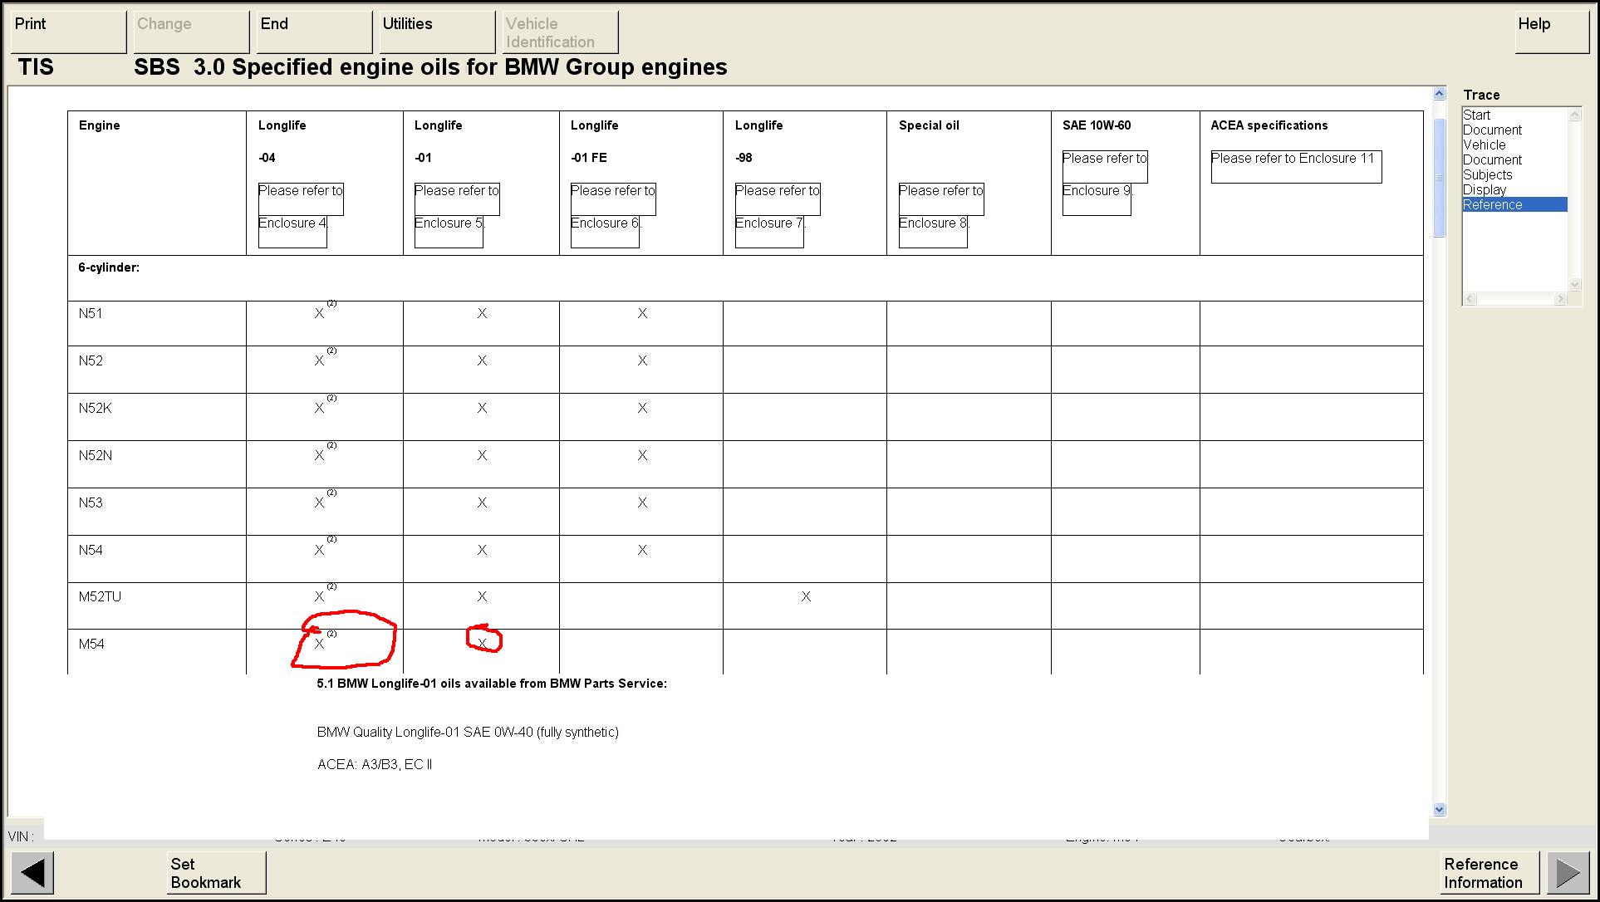This screenshot has height=902, width=1600.
Task: Click Set Bookmark button
Action: [216, 873]
